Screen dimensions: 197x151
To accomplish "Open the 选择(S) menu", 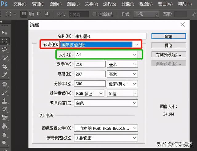I will pyautogui.click(x=110, y=4).
